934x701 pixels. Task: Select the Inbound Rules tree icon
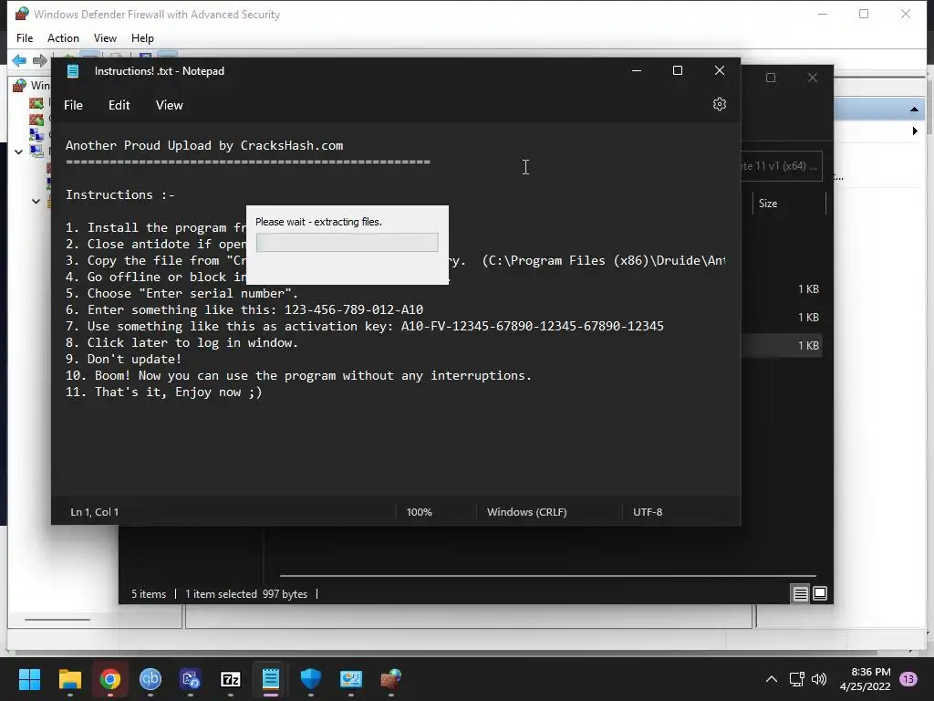tap(36, 103)
